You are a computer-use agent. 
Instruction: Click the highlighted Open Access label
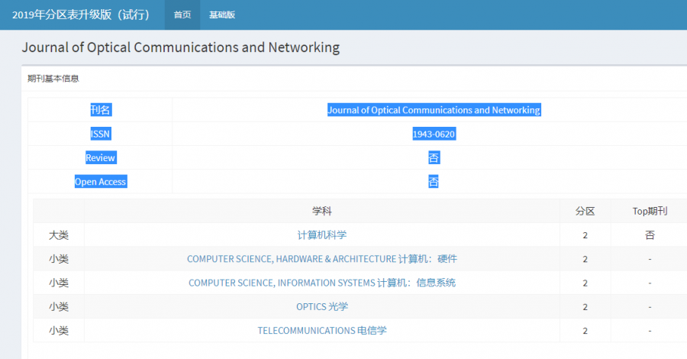pos(100,182)
